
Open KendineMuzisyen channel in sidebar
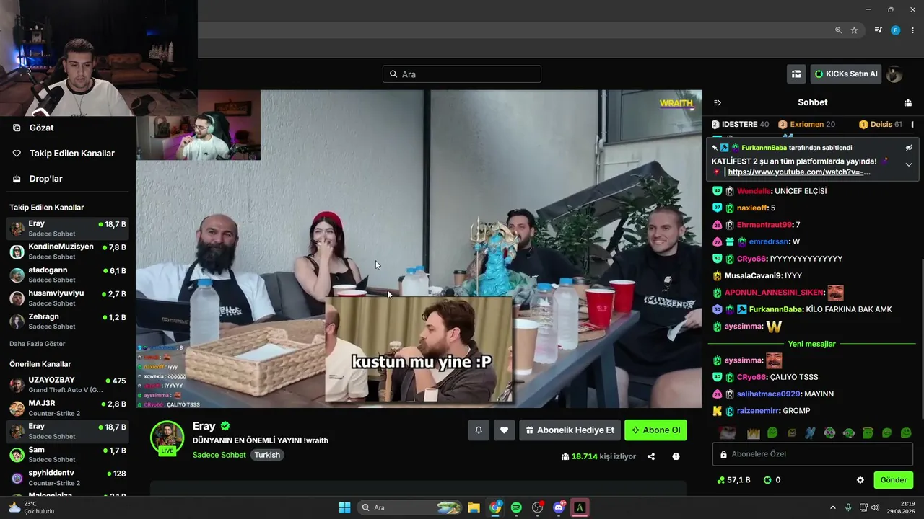click(68, 252)
